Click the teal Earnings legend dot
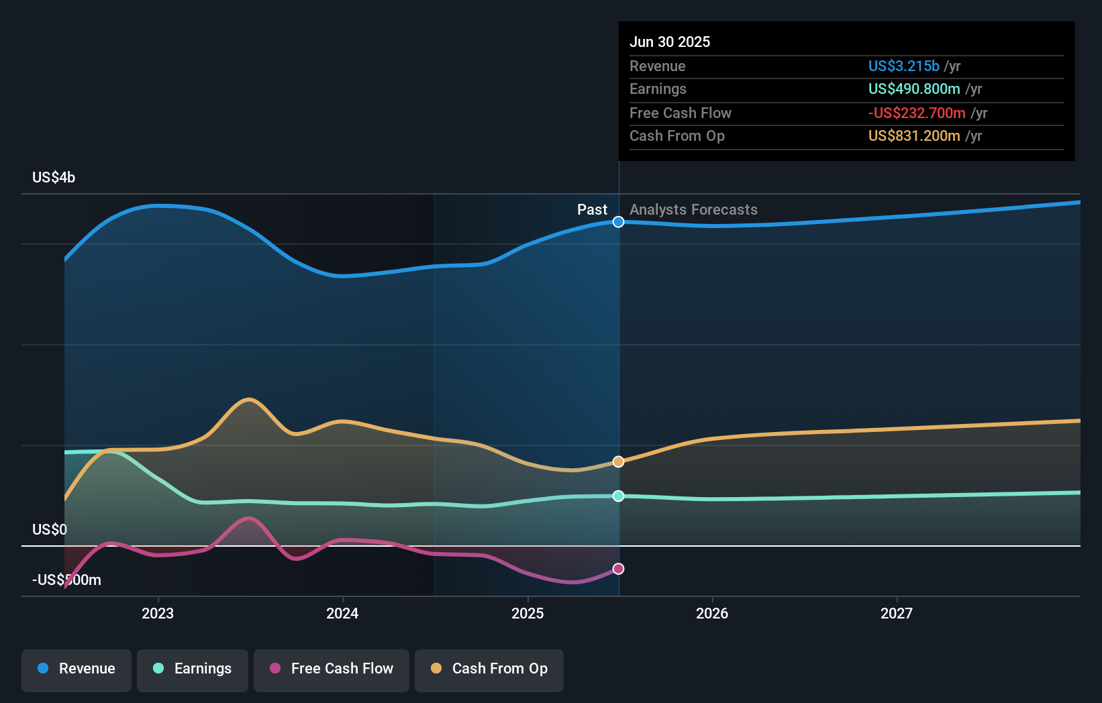This screenshot has height=703, width=1102. pyautogui.click(x=157, y=669)
